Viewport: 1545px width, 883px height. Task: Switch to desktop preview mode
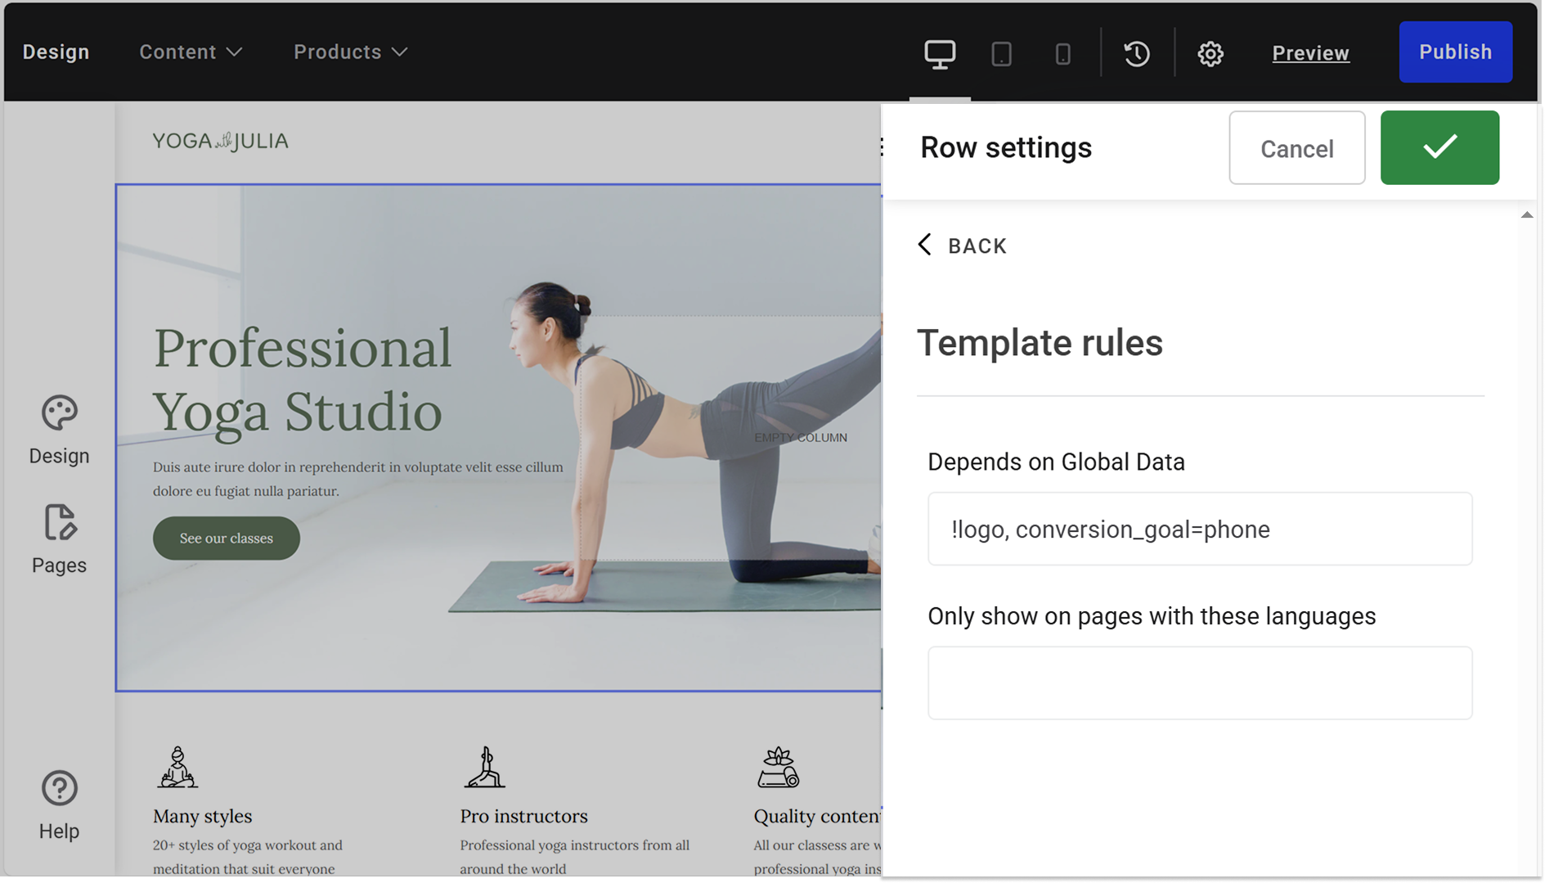click(x=939, y=54)
